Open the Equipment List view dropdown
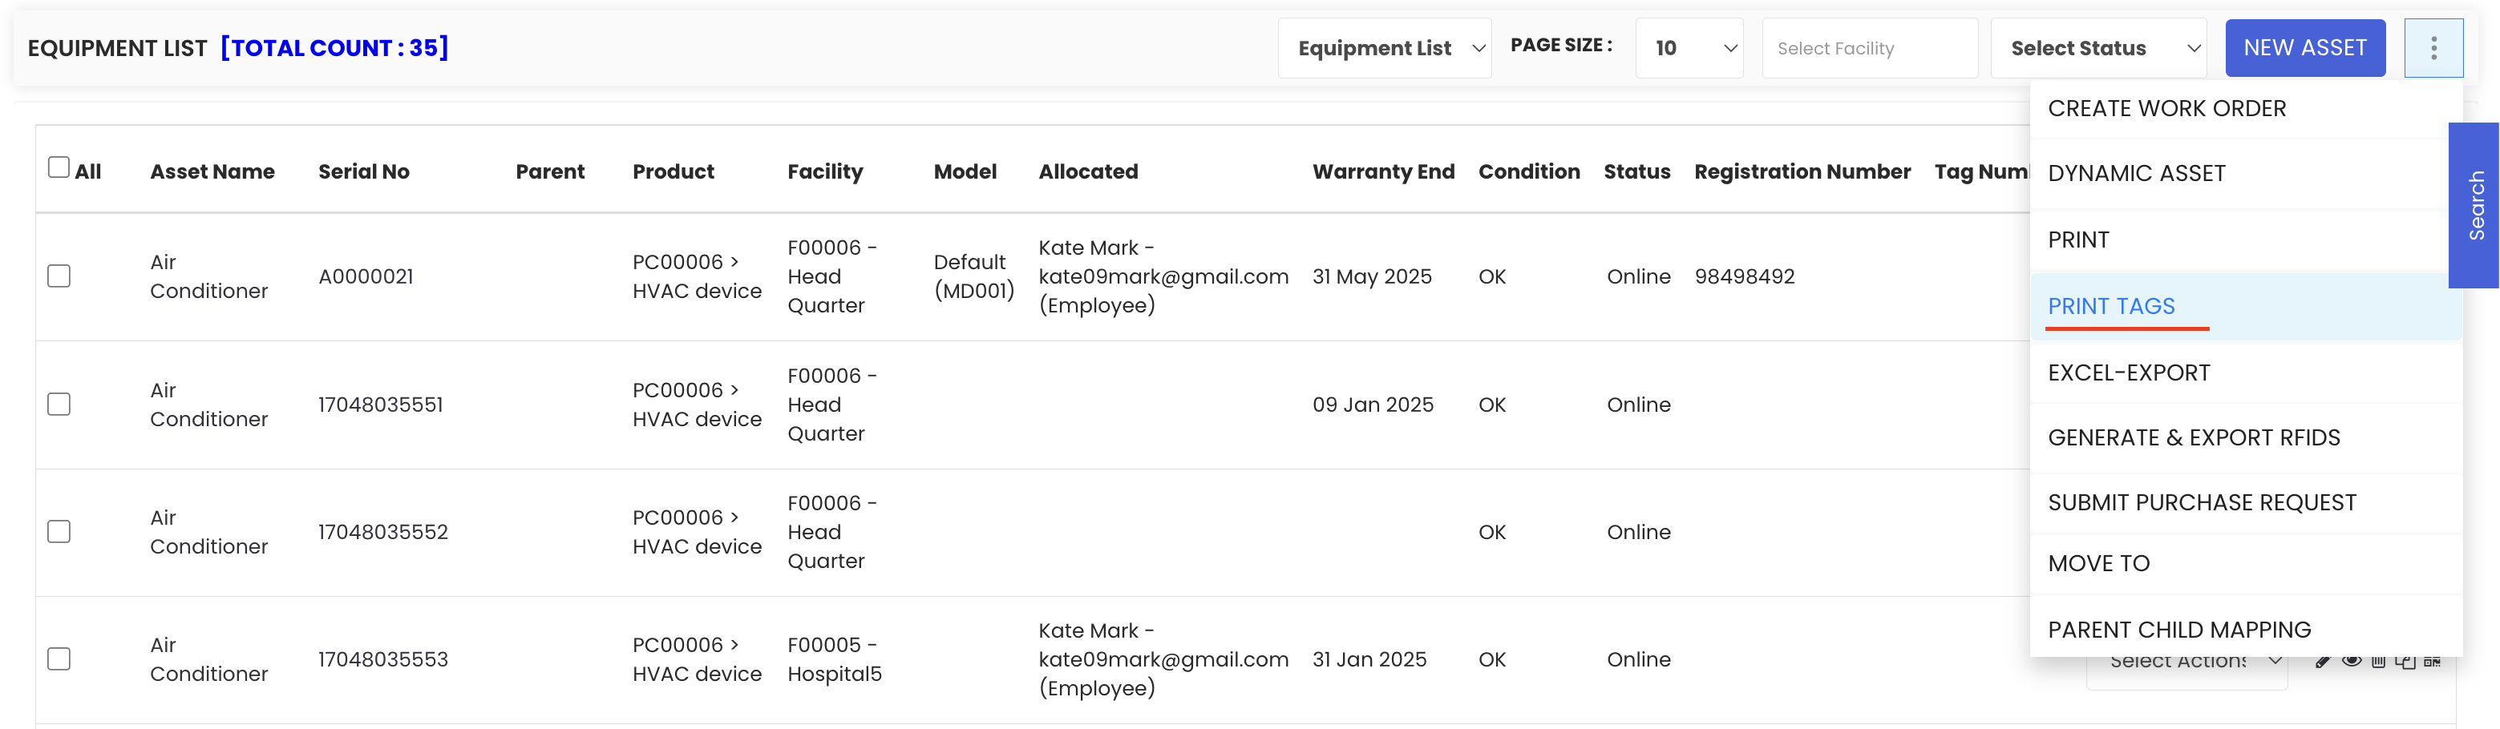 click(x=1384, y=49)
